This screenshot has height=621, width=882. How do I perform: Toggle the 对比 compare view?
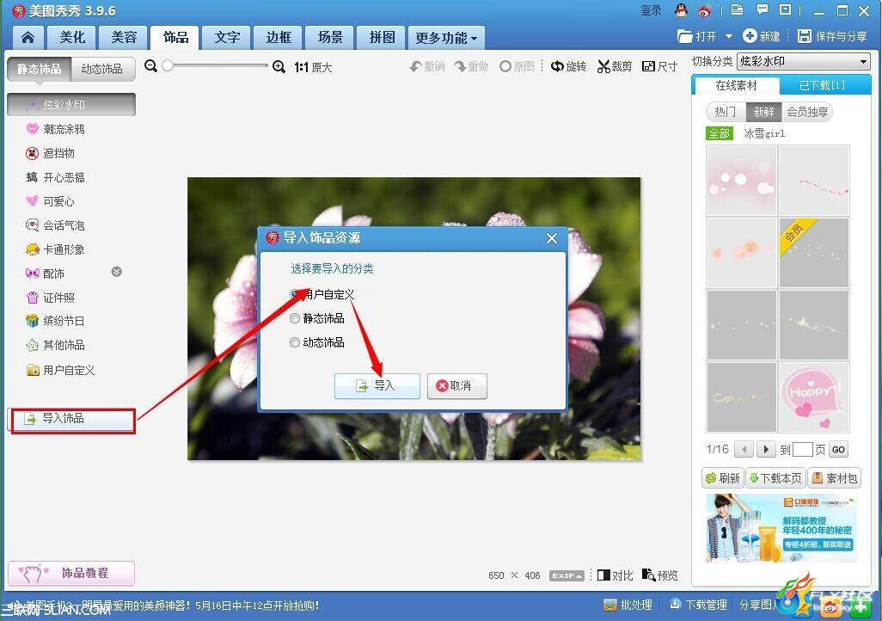[615, 575]
